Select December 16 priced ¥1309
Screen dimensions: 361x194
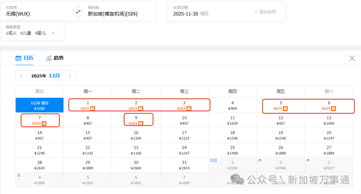[x=136, y=135]
